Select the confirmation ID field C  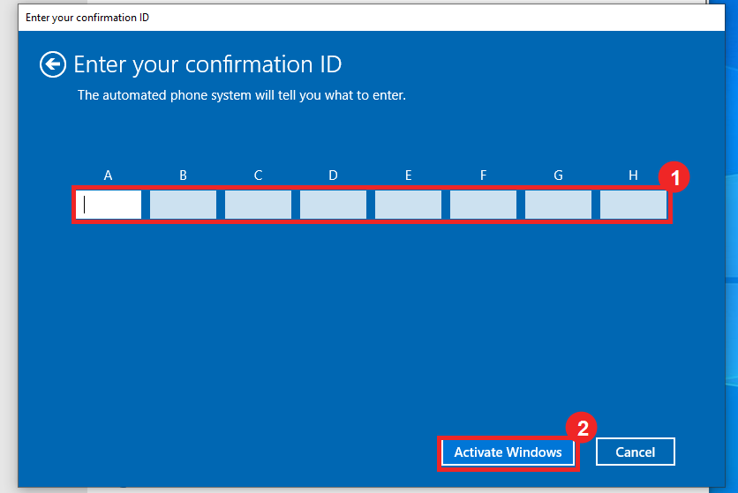[258, 205]
